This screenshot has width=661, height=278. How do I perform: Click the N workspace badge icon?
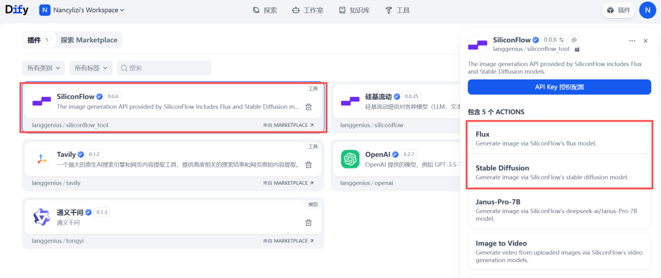[45, 10]
